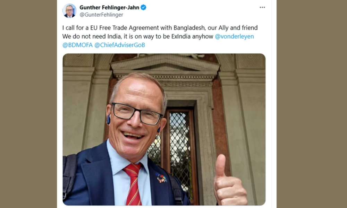Image resolution: width=347 pixels, height=208 pixels.
Task: Select the sentence mentioning ExIndia
Action: coord(138,36)
